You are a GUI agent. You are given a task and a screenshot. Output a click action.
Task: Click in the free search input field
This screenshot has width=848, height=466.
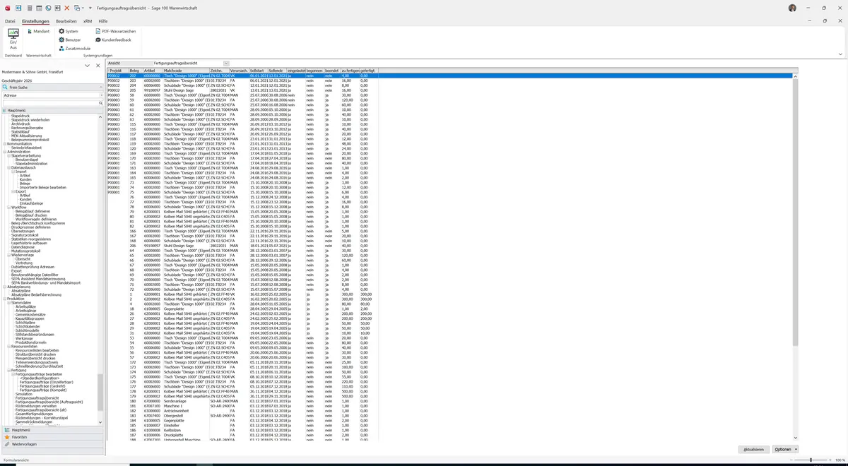click(x=50, y=103)
